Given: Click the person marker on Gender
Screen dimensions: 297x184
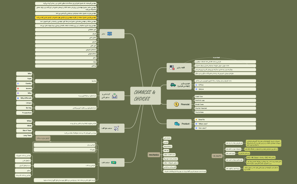Looking at the screenshot, I should click(18, 84).
